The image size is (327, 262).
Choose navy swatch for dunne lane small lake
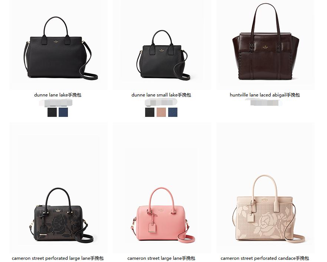(173, 112)
